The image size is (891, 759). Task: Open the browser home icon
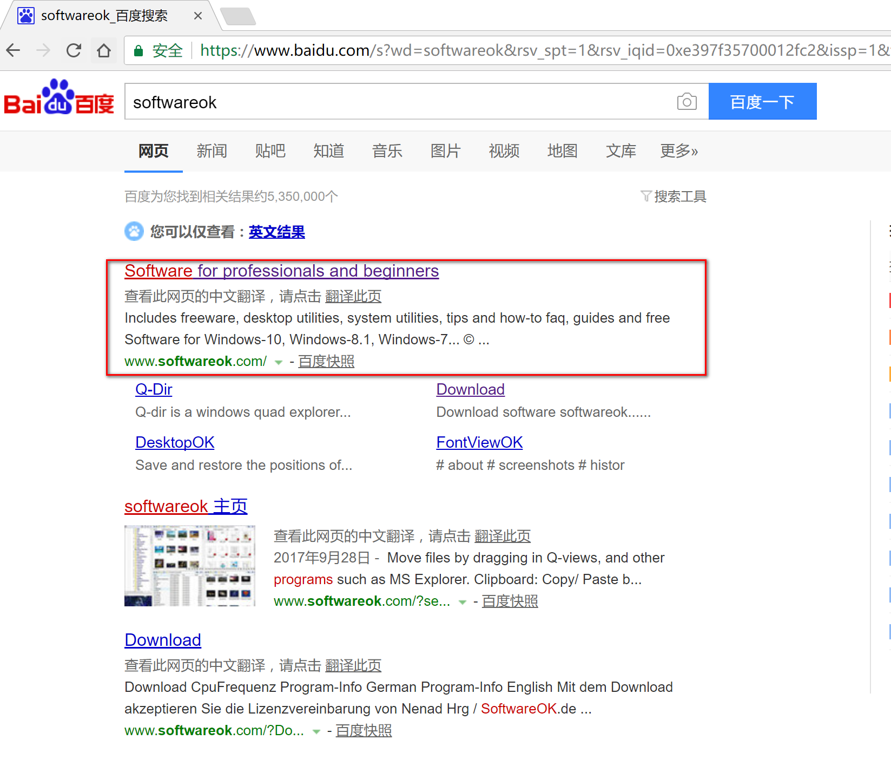pos(104,50)
